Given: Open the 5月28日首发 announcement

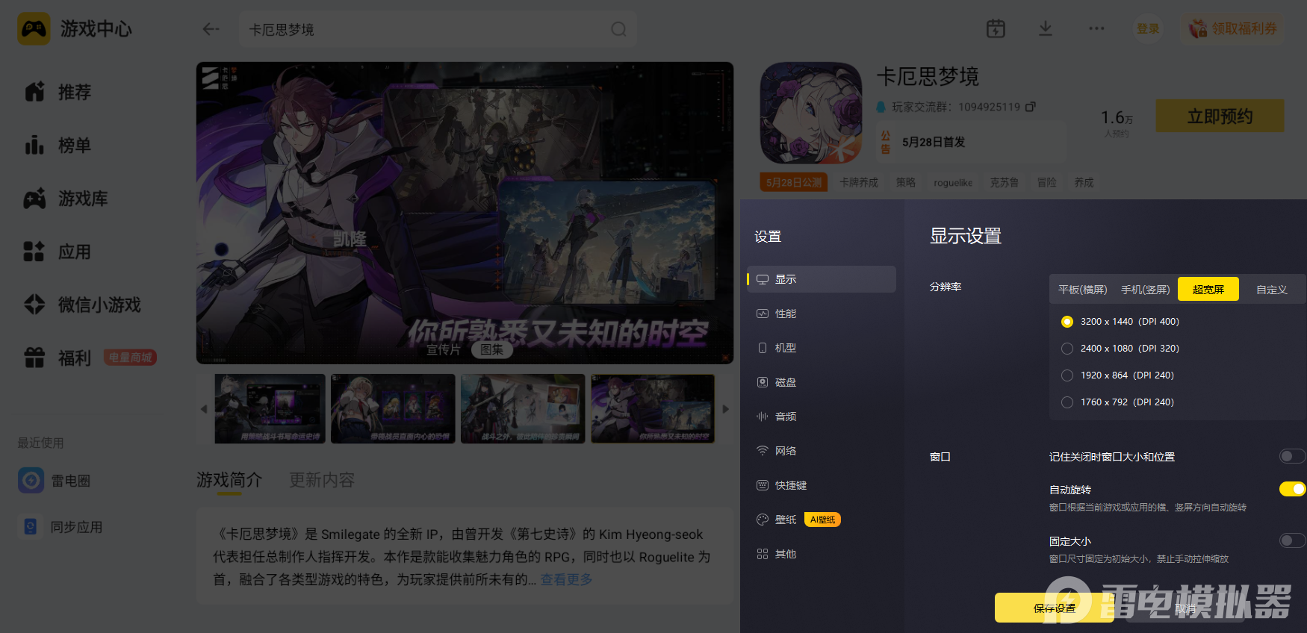Looking at the screenshot, I should 969,142.
